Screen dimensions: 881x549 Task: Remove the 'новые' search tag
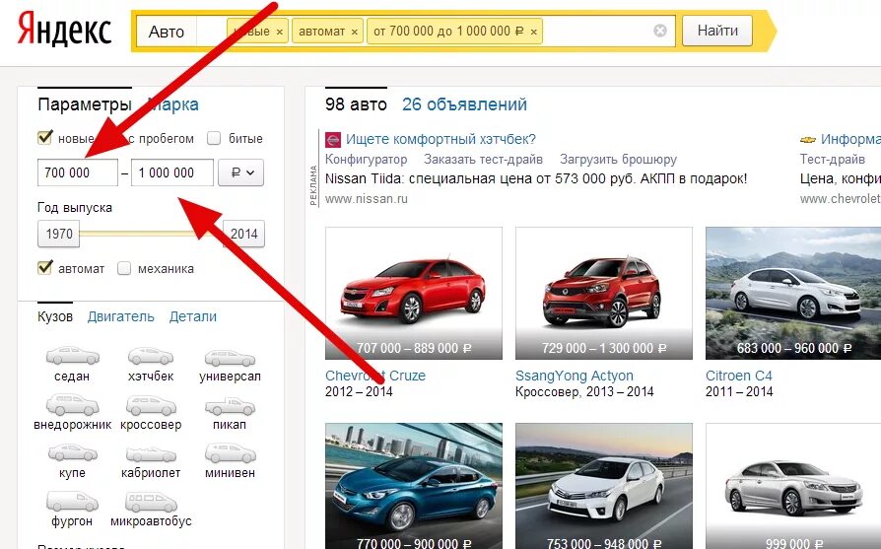coord(279,32)
